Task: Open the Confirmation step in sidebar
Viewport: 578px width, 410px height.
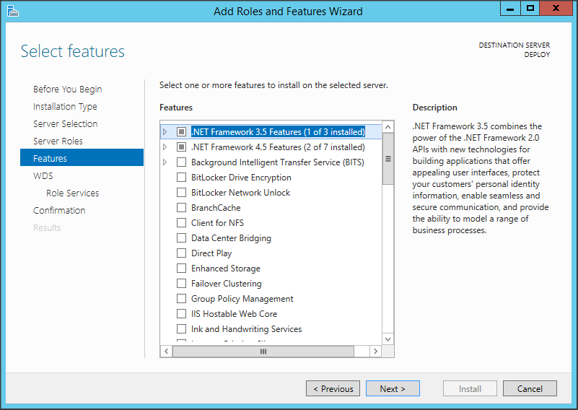Action: click(x=59, y=211)
